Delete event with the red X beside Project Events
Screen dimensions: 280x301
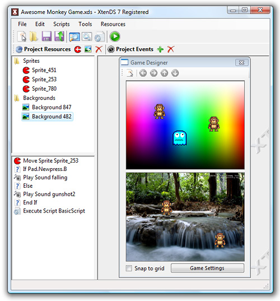[x=171, y=49]
